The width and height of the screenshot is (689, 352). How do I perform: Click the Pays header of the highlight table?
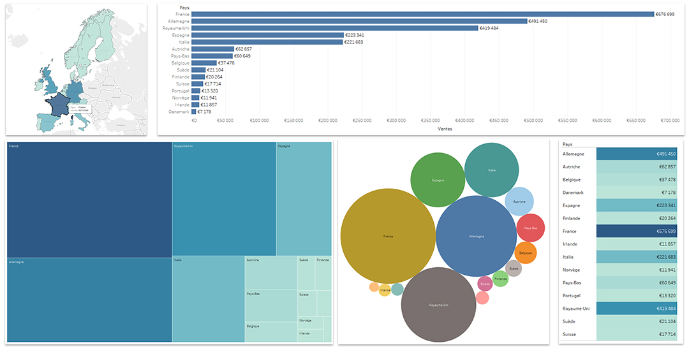coord(568,143)
